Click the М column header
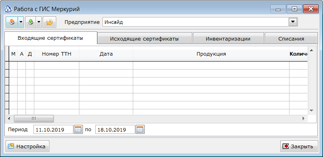This screenshot has height=157, width=323. [13, 54]
